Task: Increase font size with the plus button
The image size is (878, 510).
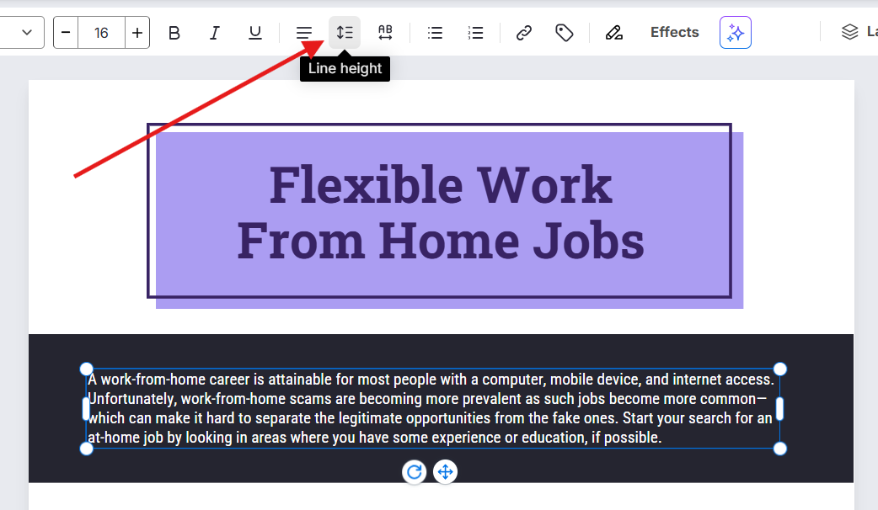Action: [x=137, y=33]
